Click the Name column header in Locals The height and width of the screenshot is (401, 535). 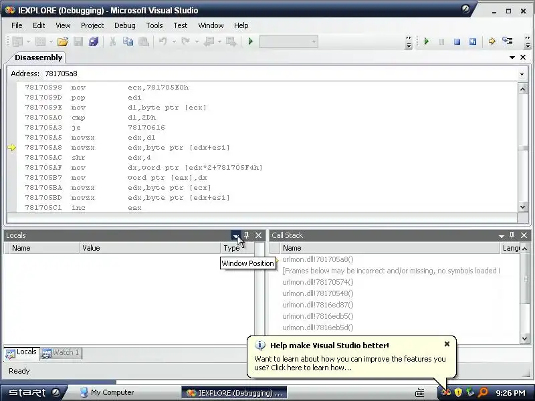pyautogui.click(x=44, y=248)
